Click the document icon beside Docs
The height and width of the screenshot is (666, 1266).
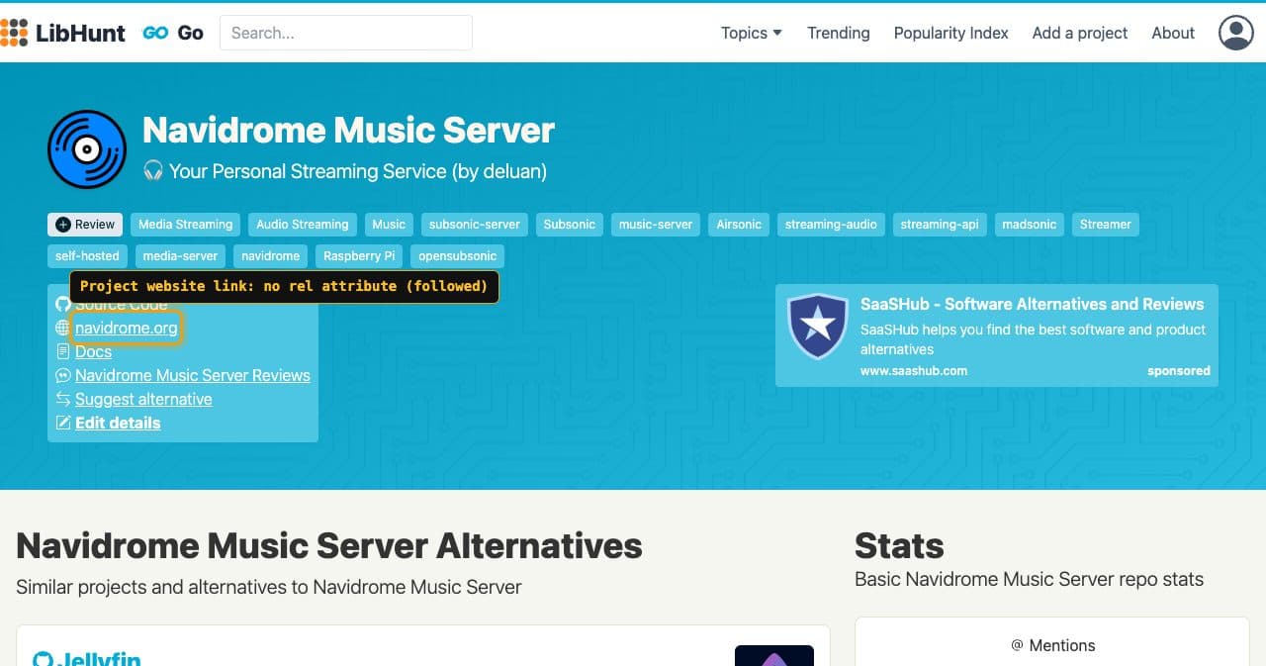63,351
